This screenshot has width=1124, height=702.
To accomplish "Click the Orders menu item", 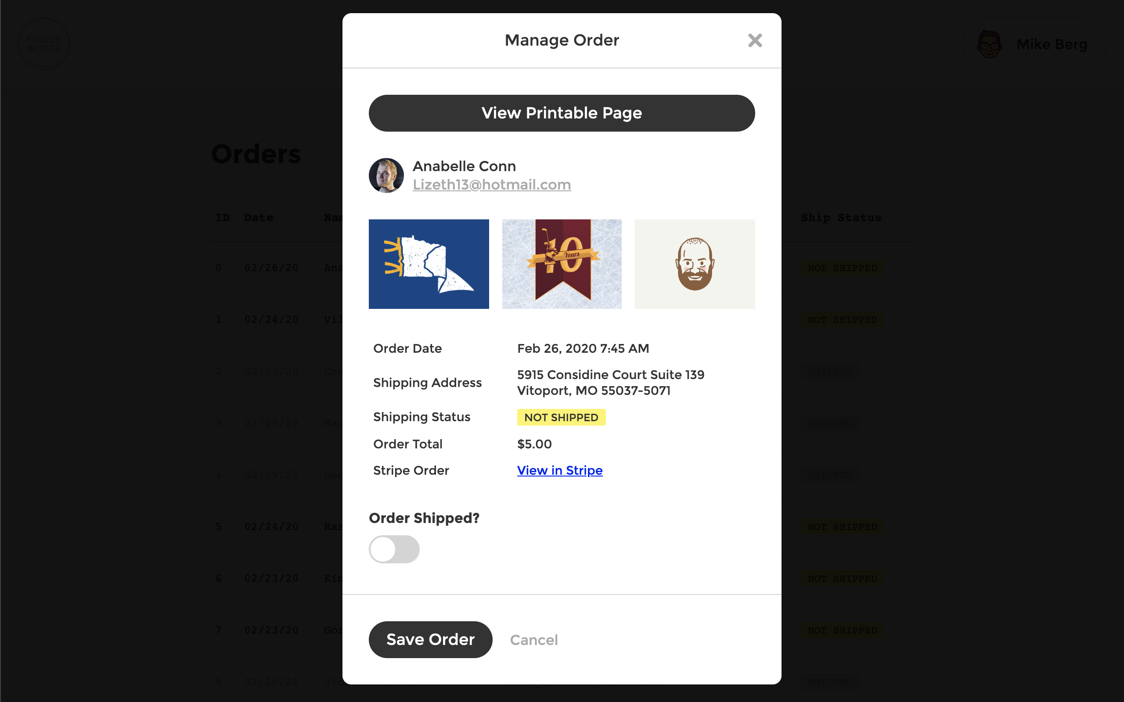I will click(x=255, y=153).
